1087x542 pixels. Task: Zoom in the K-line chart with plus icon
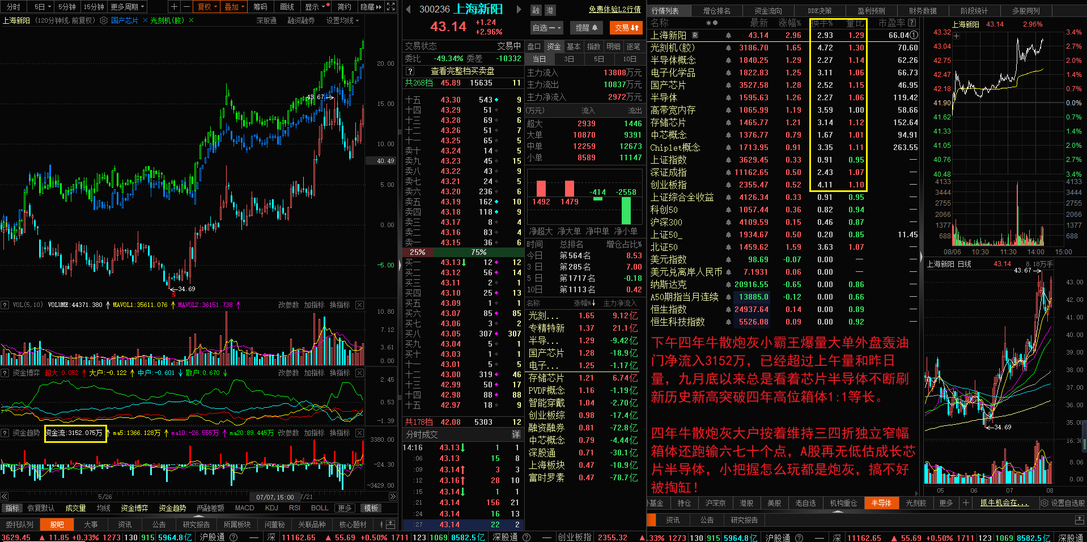[x=175, y=7]
